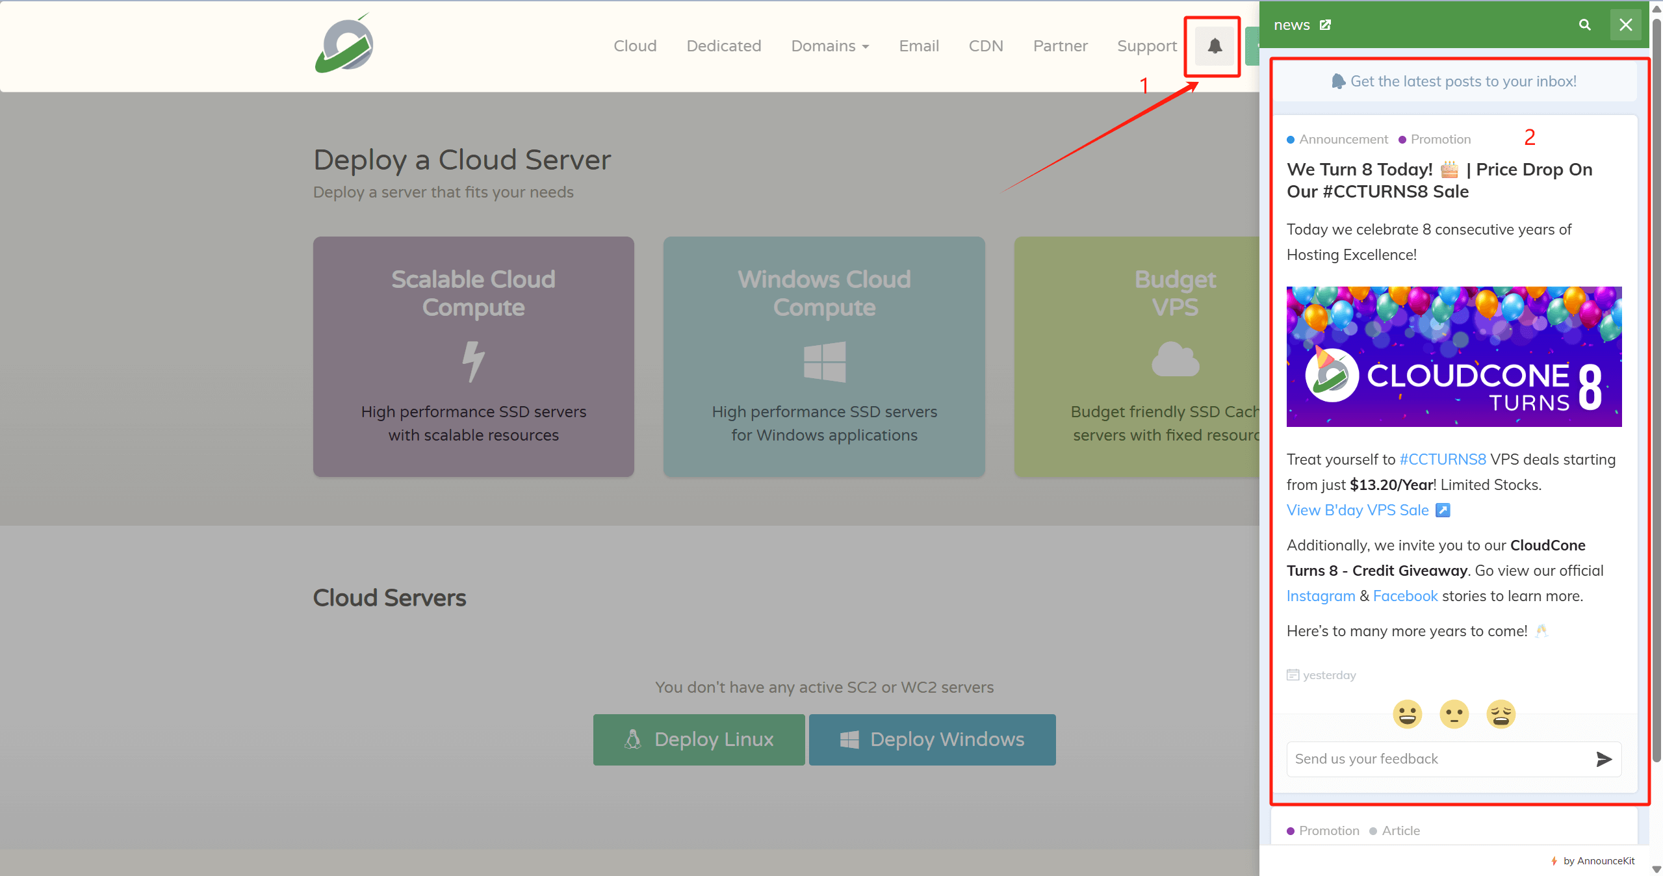
Task: Click Get the latest posts to your inbox
Action: point(1454,81)
